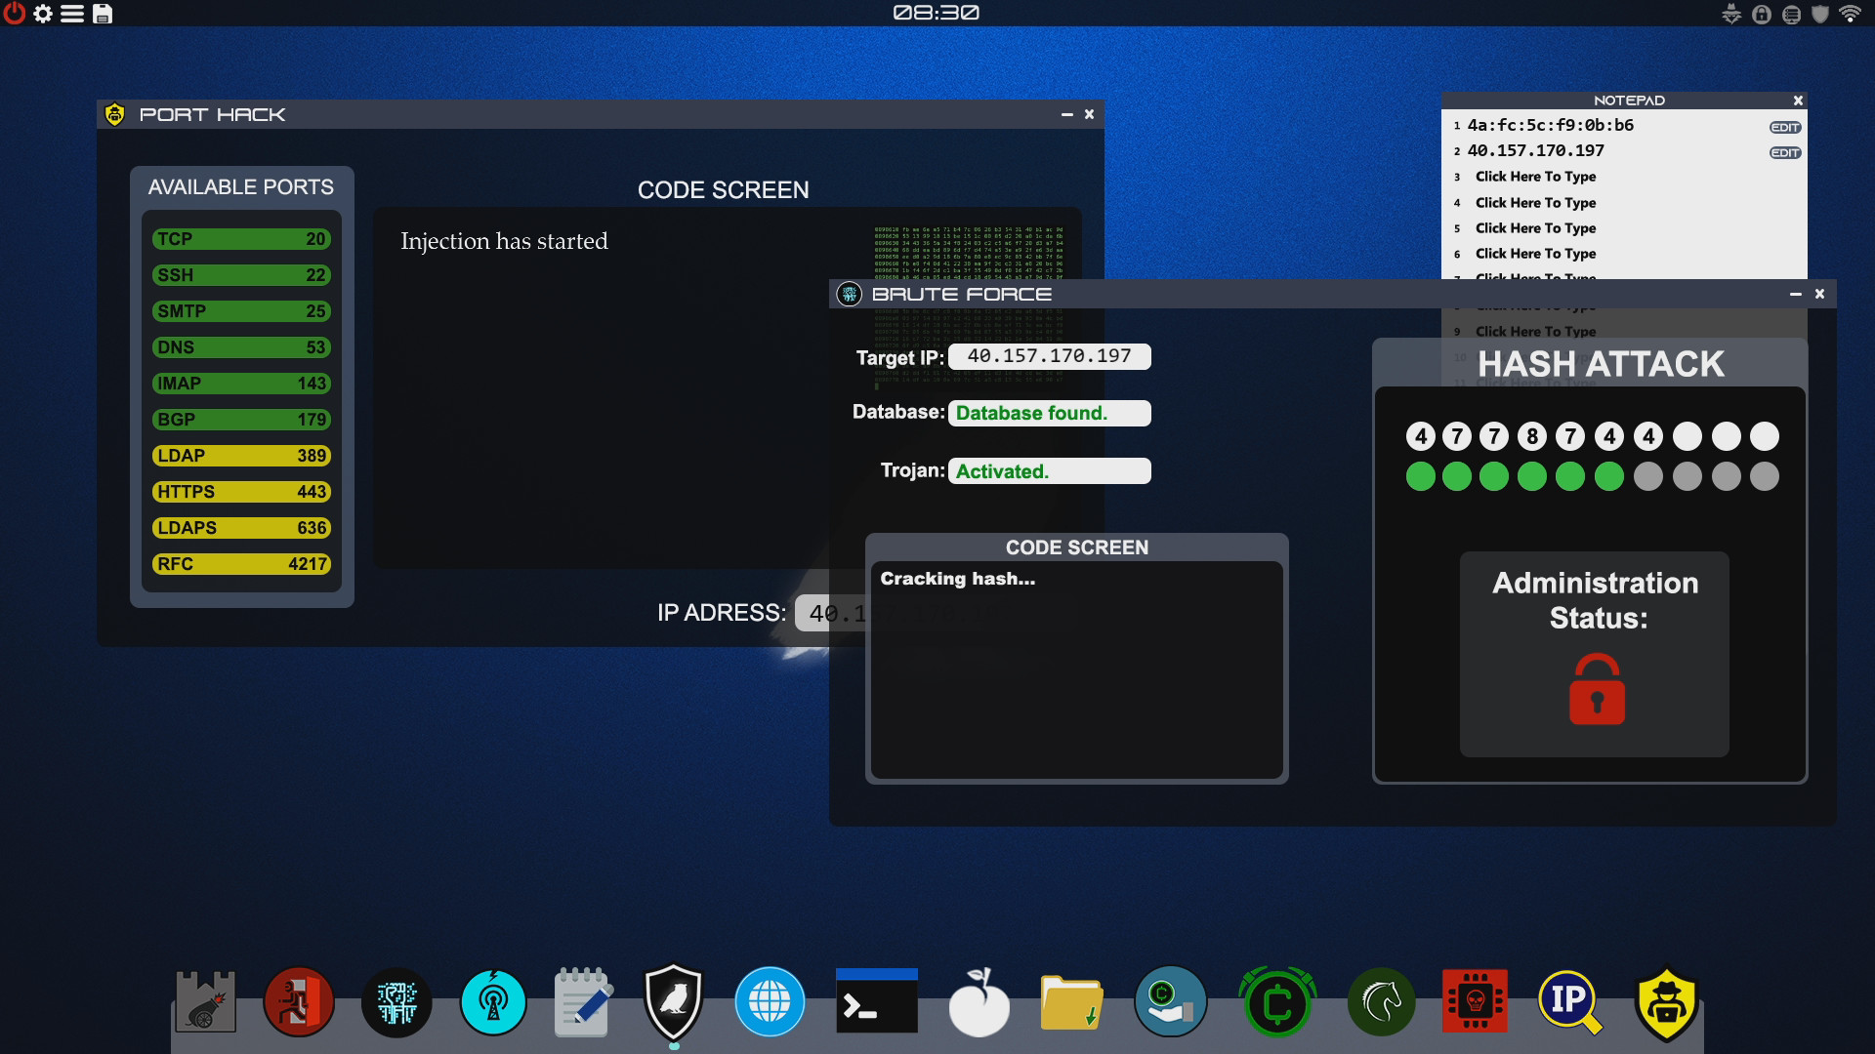Open the radio antenna transmitter app
The height and width of the screenshot is (1054, 1875).
click(494, 1001)
